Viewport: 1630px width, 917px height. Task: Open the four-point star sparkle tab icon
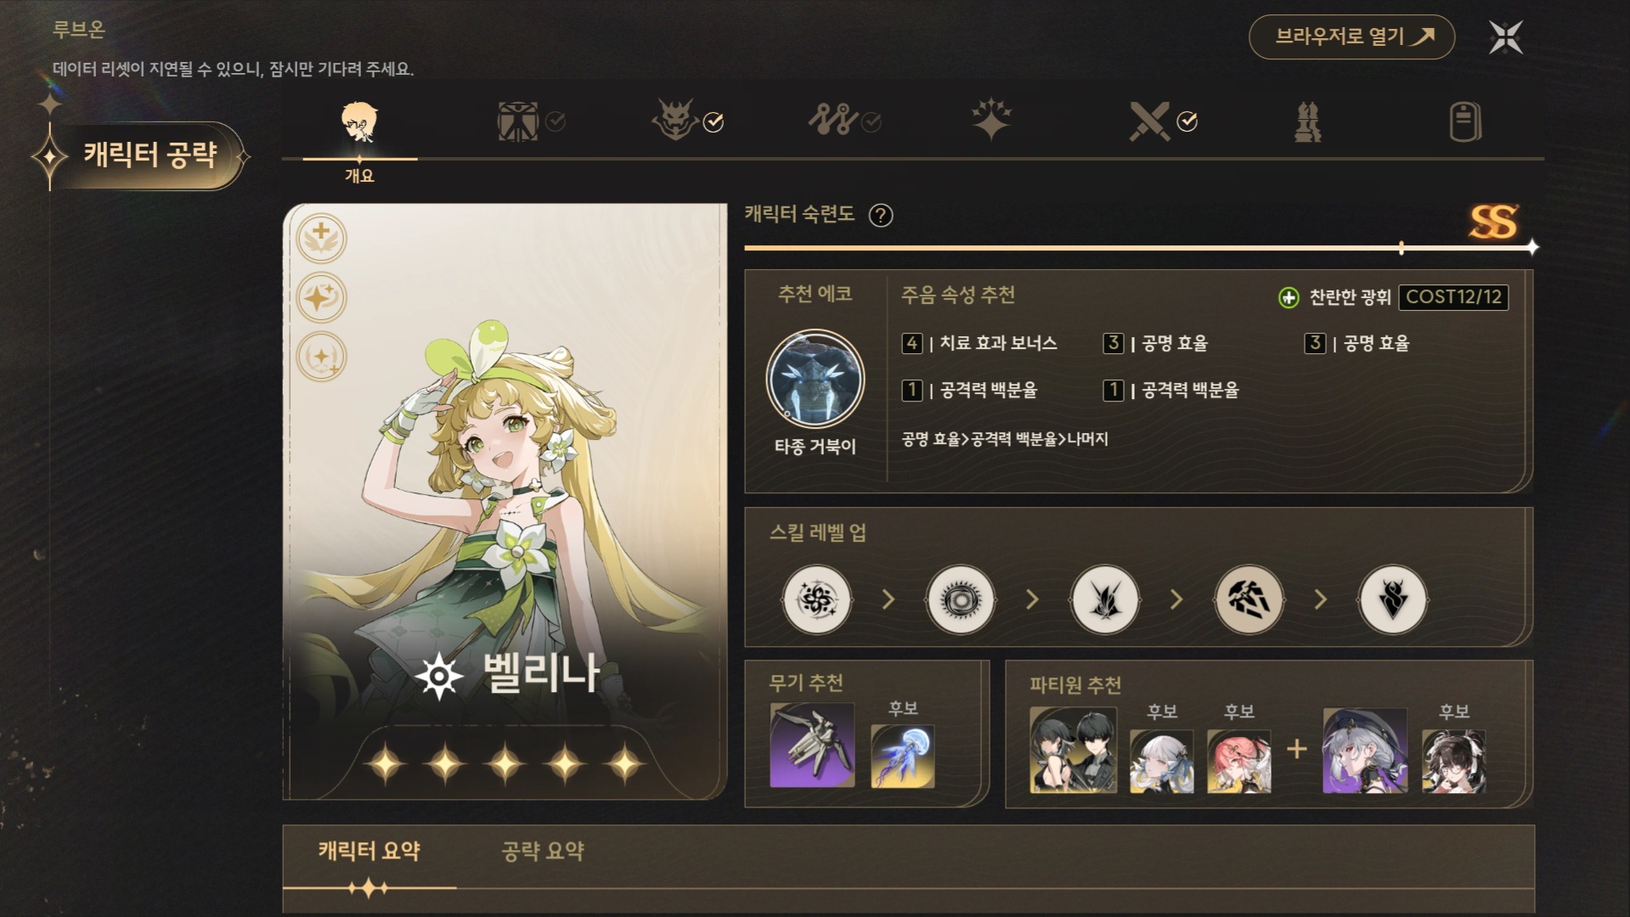click(991, 120)
